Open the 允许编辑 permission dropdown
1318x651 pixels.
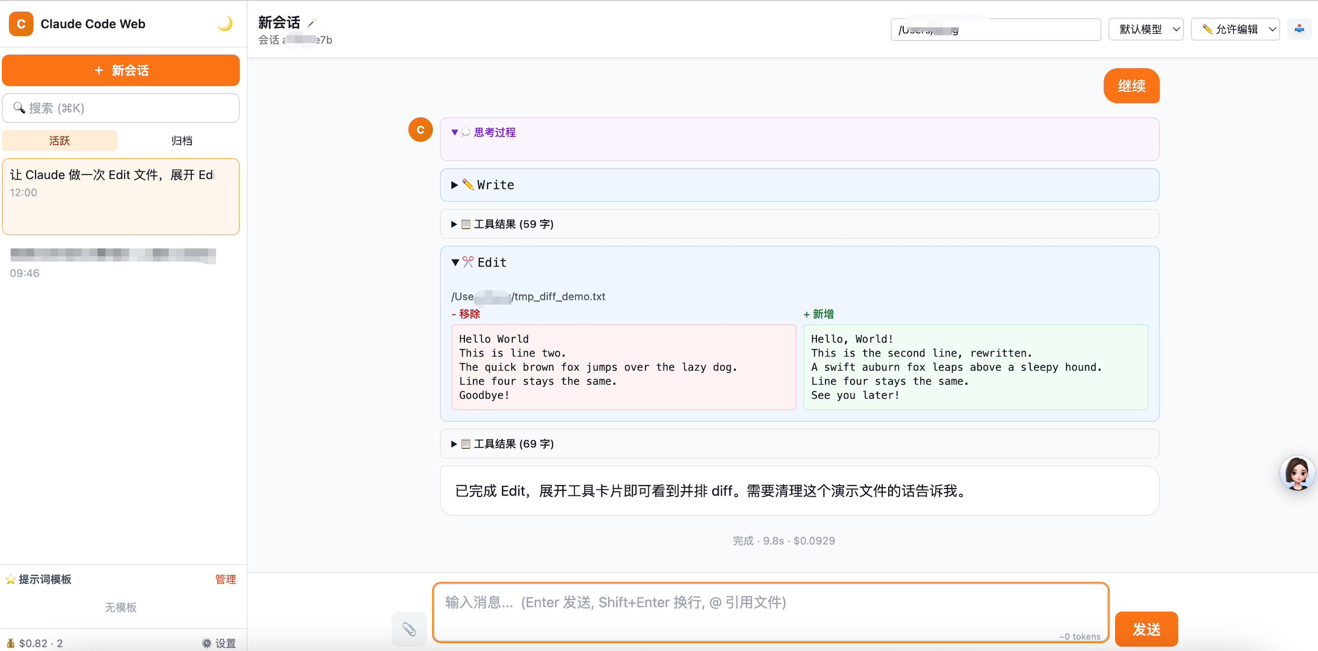1235,29
